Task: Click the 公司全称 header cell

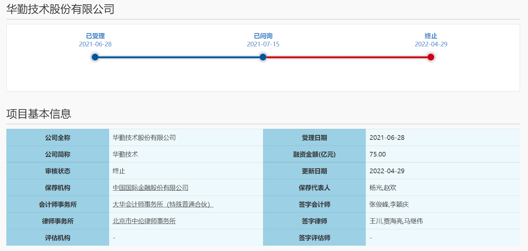Action: tap(58, 138)
